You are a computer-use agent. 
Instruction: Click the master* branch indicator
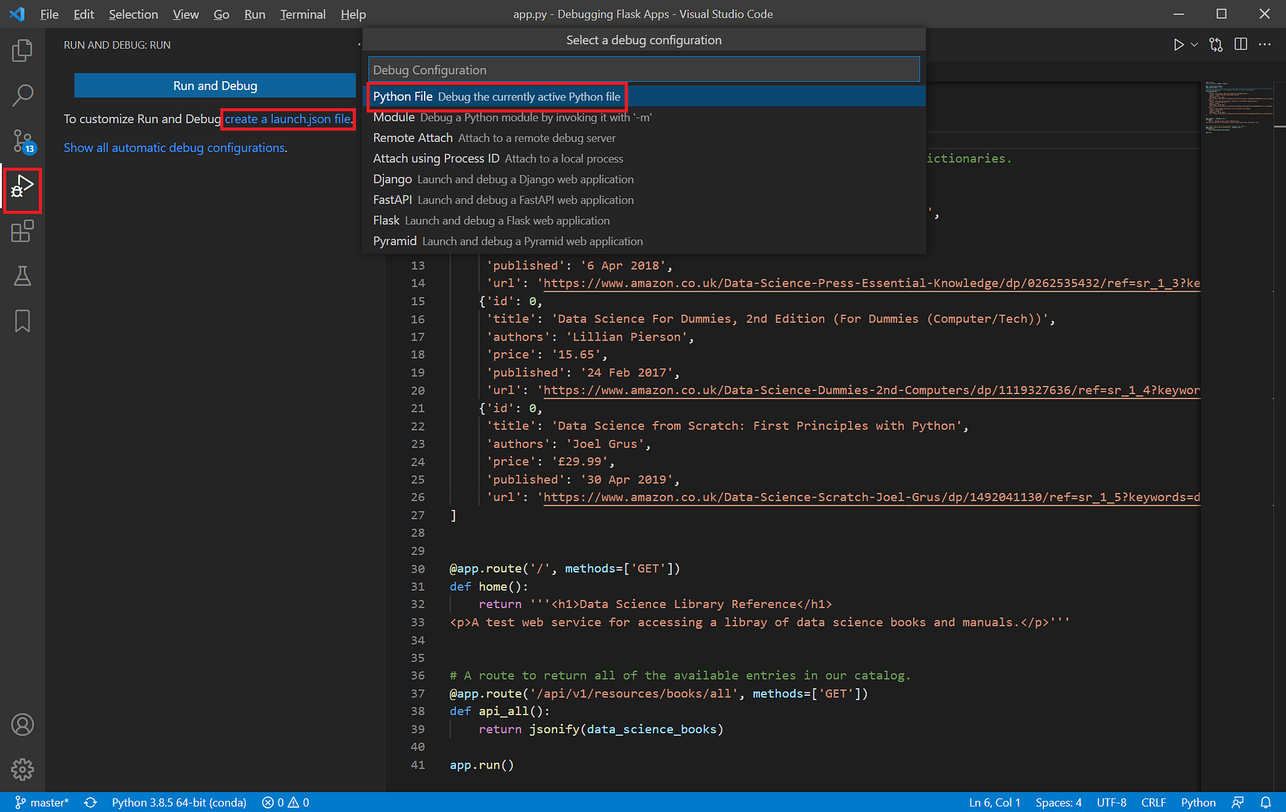pos(42,802)
